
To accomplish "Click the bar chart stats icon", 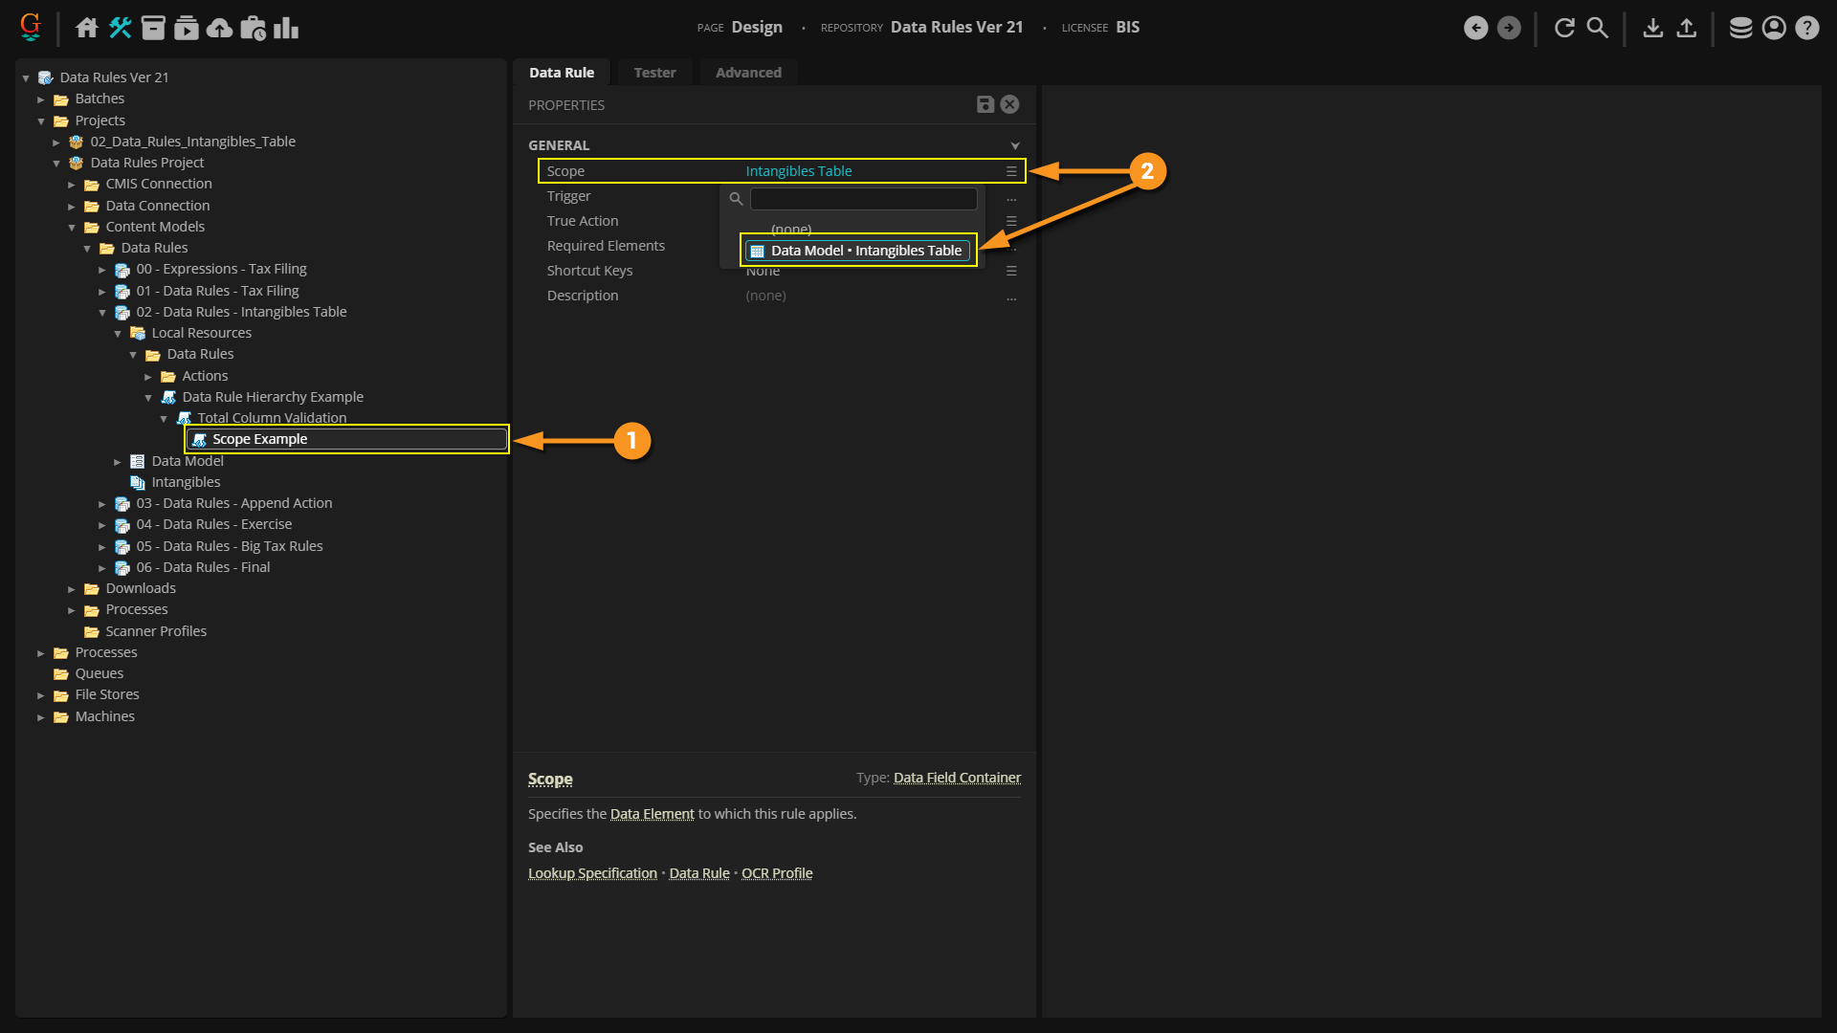I will click(286, 28).
